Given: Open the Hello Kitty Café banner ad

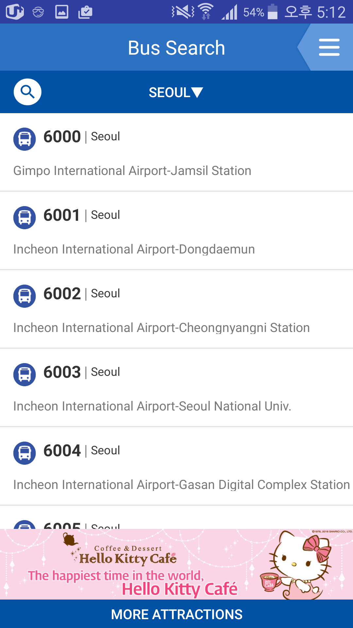Looking at the screenshot, I should click(x=176, y=565).
